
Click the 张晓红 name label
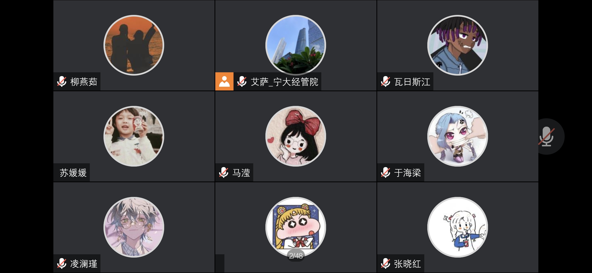tap(408, 264)
